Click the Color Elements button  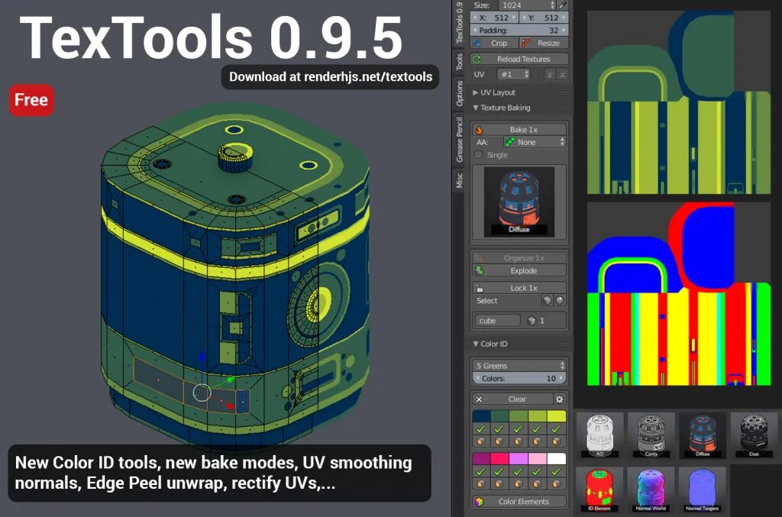click(x=519, y=502)
